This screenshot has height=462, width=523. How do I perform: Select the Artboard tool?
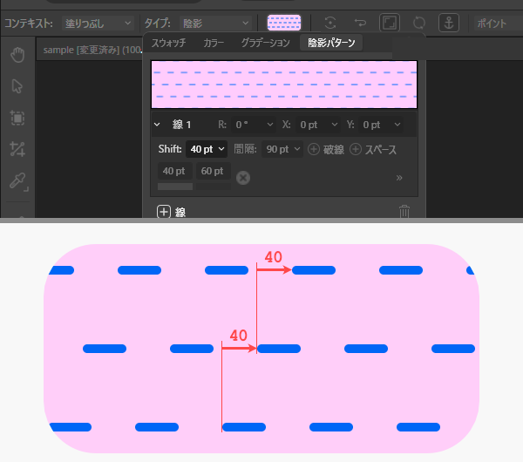17,118
